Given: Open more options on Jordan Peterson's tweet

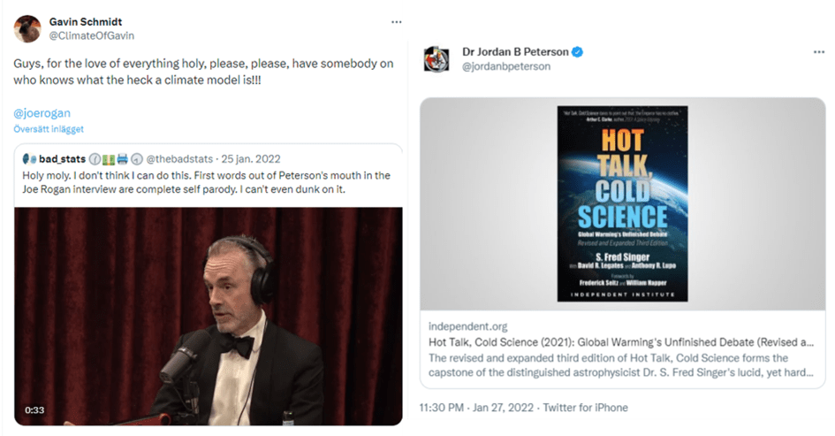Looking at the screenshot, I should point(819,51).
